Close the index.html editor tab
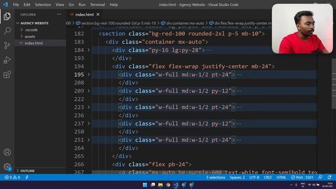This screenshot has width=336, height=189. click(x=98, y=14)
